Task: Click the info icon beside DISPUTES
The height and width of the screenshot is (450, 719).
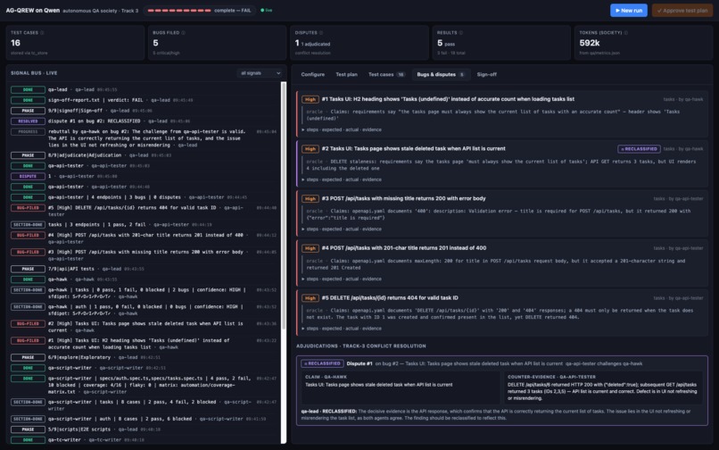Action: pyautogui.click(x=321, y=33)
